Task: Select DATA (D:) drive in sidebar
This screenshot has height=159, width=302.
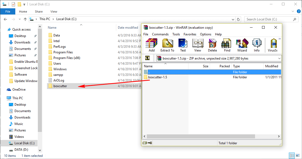Action: (x=21, y=150)
